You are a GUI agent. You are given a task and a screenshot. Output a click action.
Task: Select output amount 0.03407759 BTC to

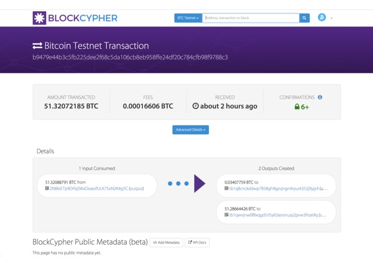coord(241,182)
